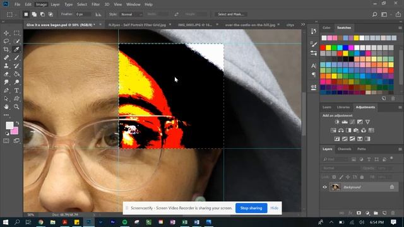Screen dimensions: 404x227
Task: Select the Crop tool
Action: (6, 49)
